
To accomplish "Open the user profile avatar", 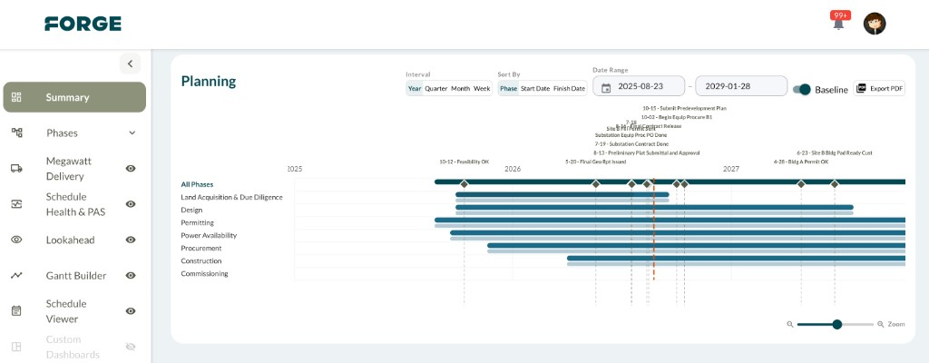I will [875, 24].
